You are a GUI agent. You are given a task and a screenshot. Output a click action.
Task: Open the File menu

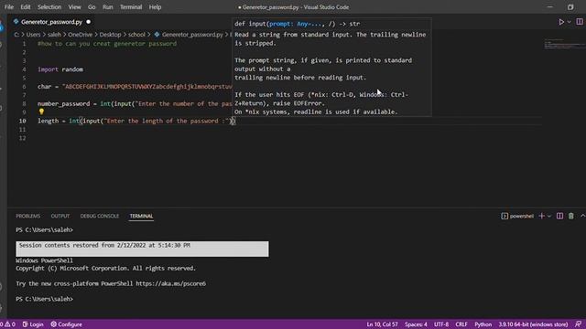[9, 7]
